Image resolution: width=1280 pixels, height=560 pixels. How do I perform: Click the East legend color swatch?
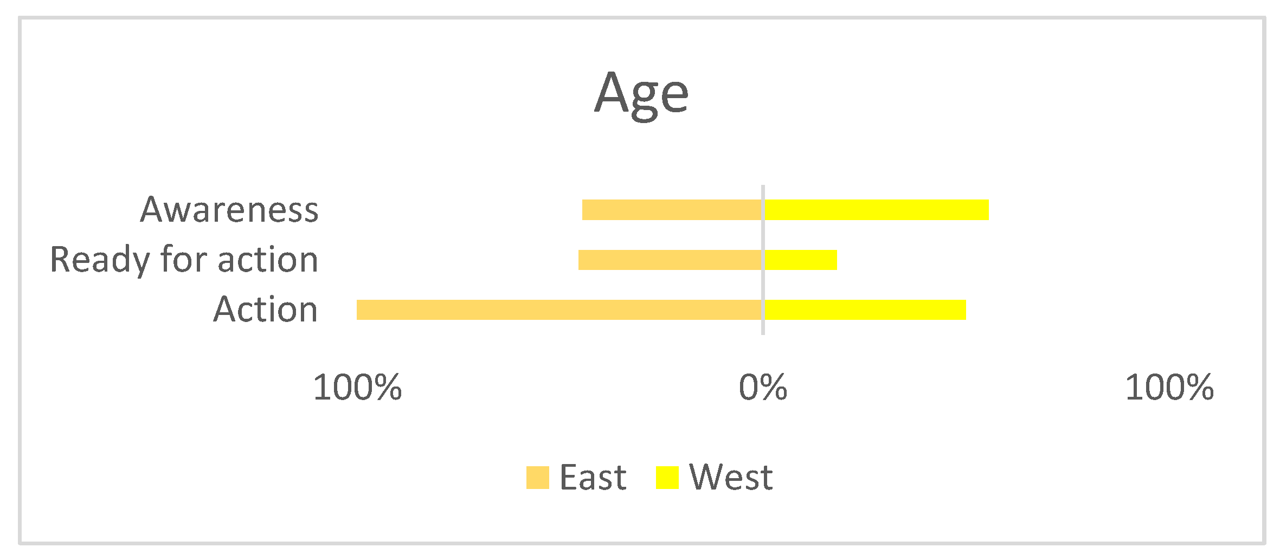(x=537, y=478)
